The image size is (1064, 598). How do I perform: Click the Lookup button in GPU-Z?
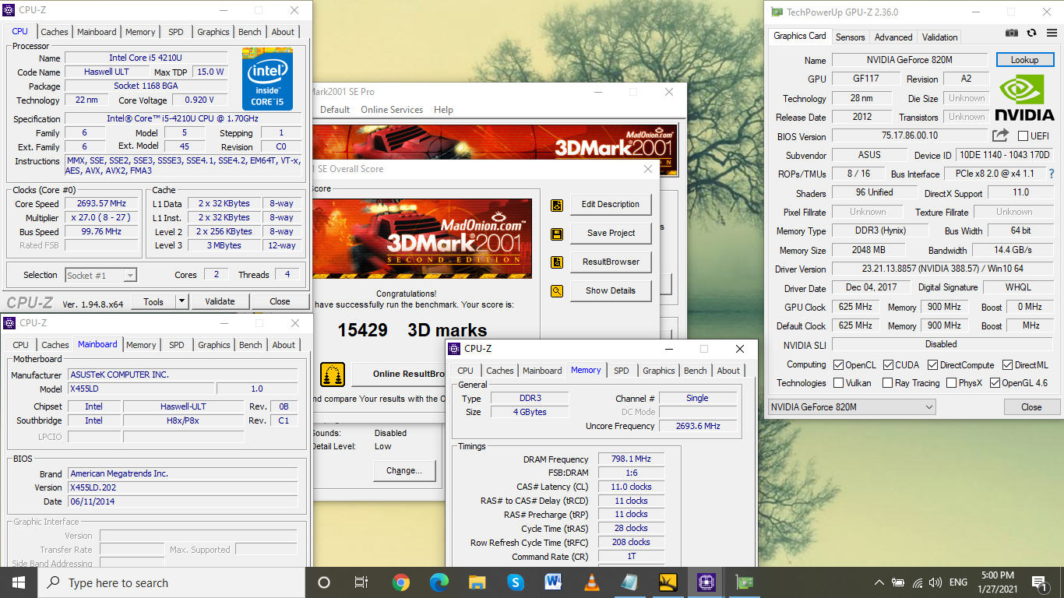click(x=1024, y=59)
